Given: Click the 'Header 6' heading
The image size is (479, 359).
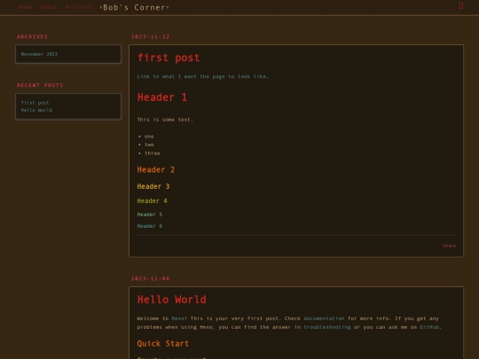Looking at the screenshot, I should click(x=150, y=226).
